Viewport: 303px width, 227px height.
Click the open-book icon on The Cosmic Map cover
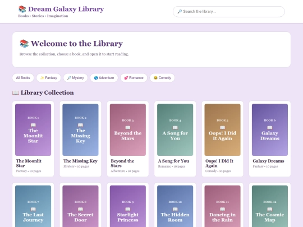coord(270,209)
